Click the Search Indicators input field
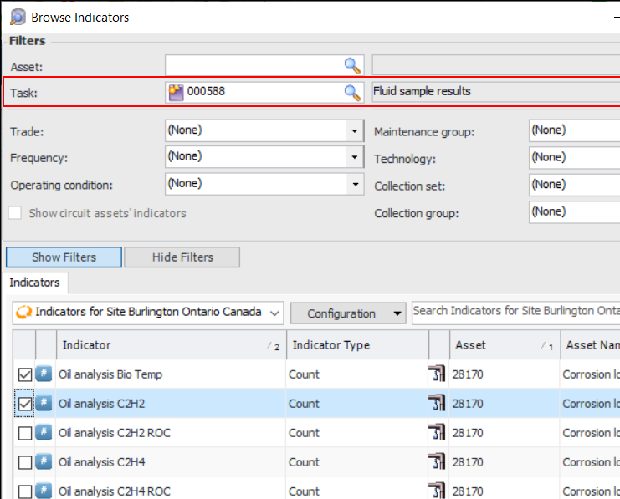Image resolution: width=620 pixels, height=499 pixels. (x=515, y=311)
